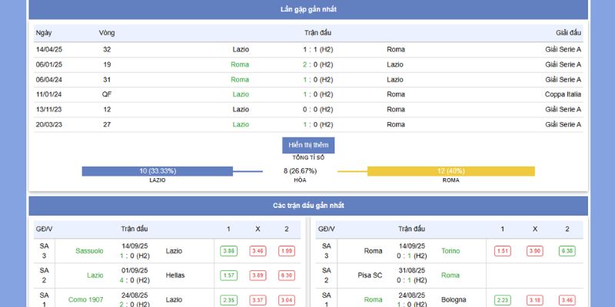Image resolution: width=615 pixels, height=307 pixels.
Task: Click the yellow Roma wins bar
Action: (x=450, y=171)
